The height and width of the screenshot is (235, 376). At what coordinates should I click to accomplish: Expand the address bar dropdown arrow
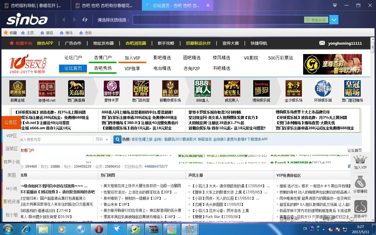click(334, 20)
